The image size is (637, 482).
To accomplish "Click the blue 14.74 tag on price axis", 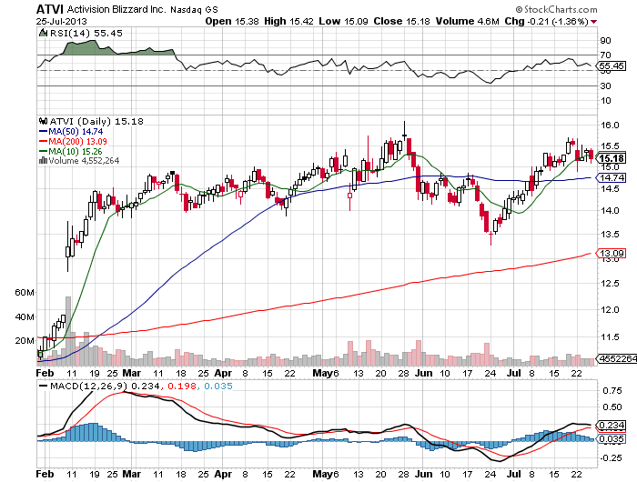I will 611,177.
